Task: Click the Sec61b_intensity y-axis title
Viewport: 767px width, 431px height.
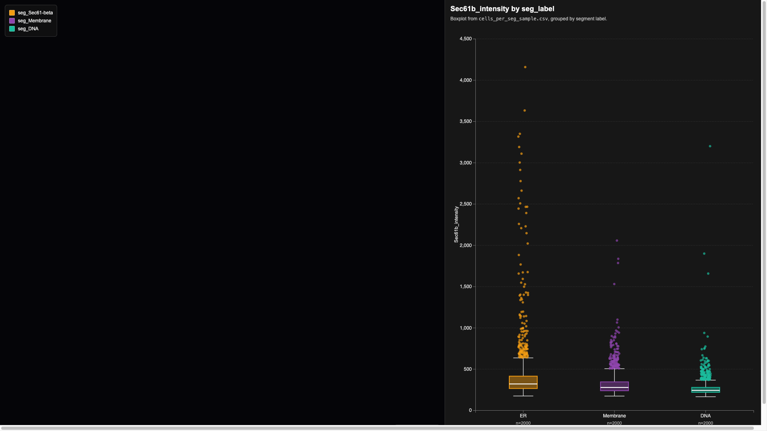Action: click(x=456, y=224)
